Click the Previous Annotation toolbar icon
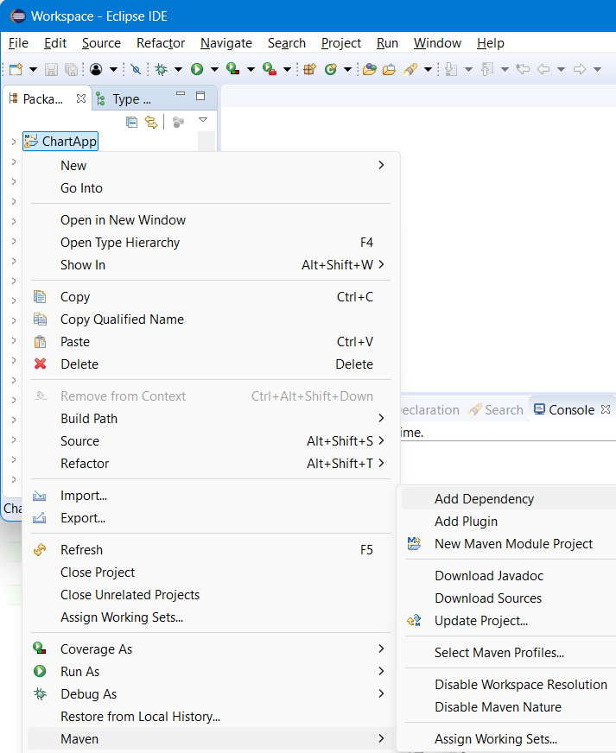 pyautogui.click(x=487, y=70)
